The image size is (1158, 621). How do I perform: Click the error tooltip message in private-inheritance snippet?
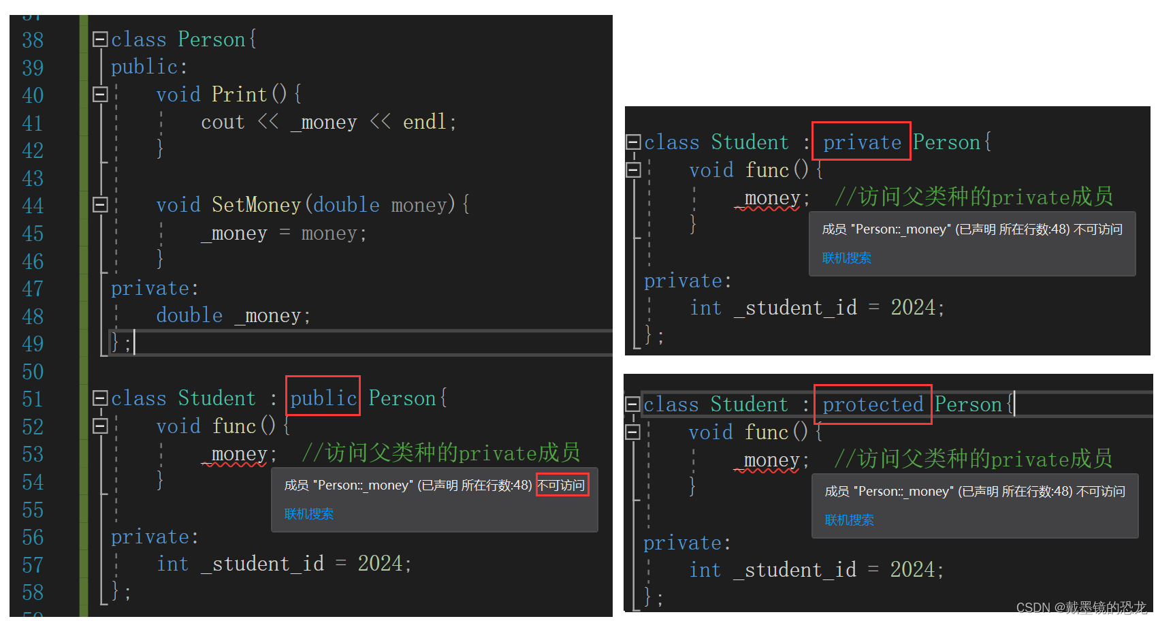[x=972, y=229]
